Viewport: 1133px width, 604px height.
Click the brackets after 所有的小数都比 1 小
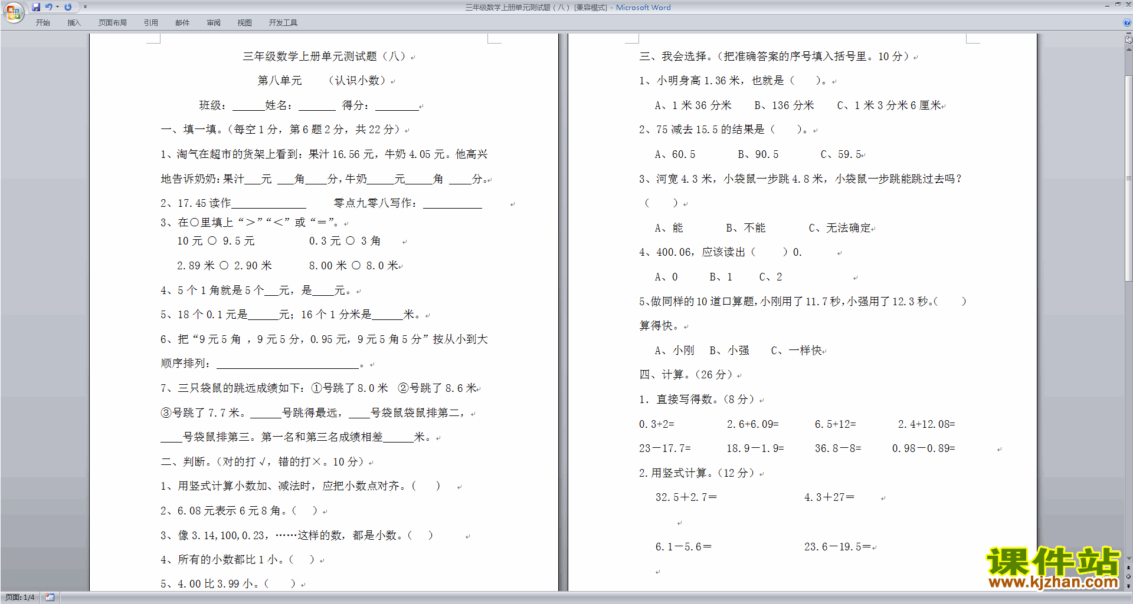(302, 560)
